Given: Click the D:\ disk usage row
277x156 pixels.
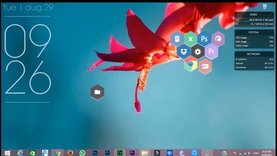Looking at the screenshot, I should click(x=254, y=24).
